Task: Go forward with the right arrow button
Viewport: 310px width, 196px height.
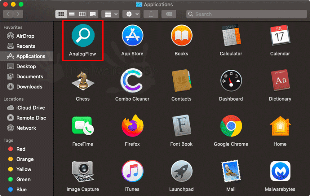Action: (x=18, y=14)
